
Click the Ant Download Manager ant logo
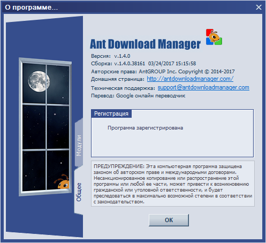tap(214, 37)
